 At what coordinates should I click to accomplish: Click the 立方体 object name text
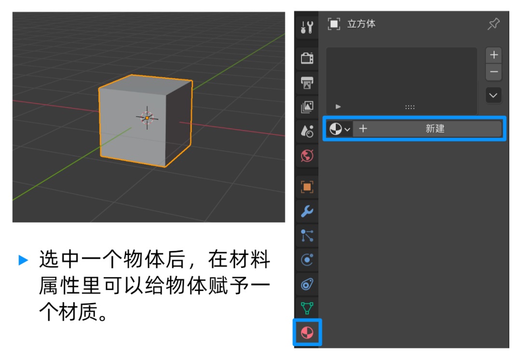tap(361, 24)
